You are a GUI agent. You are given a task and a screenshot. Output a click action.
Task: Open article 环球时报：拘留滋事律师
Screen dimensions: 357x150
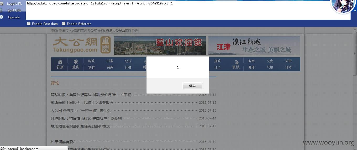pos(86,118)
